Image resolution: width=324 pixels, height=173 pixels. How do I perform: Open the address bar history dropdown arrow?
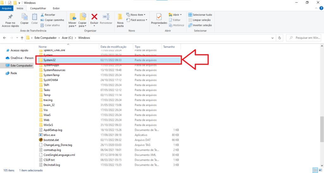(x=273, y=38)
